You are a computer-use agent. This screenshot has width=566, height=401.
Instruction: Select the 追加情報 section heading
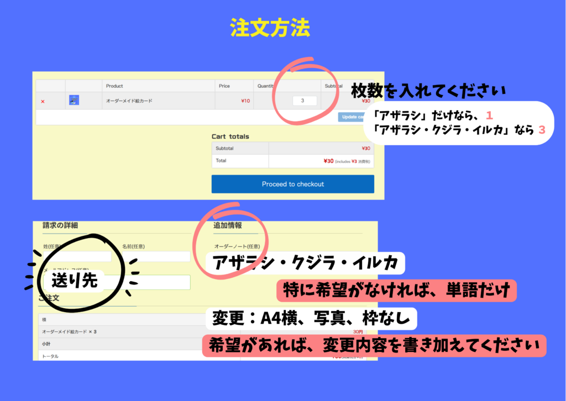tap(228, 225)
